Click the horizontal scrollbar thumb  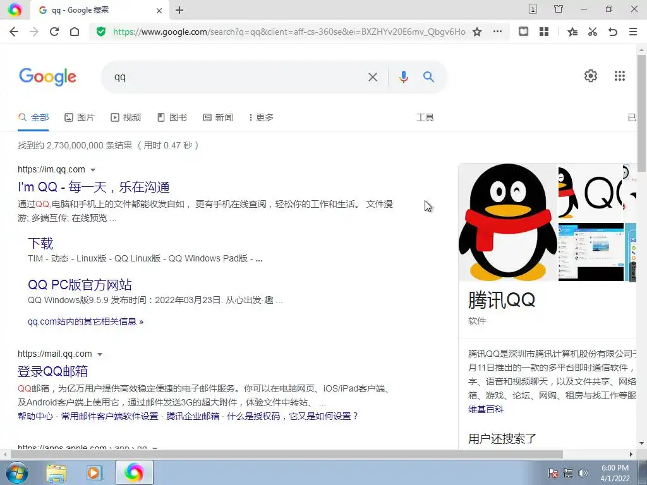[x=287, y=454]
